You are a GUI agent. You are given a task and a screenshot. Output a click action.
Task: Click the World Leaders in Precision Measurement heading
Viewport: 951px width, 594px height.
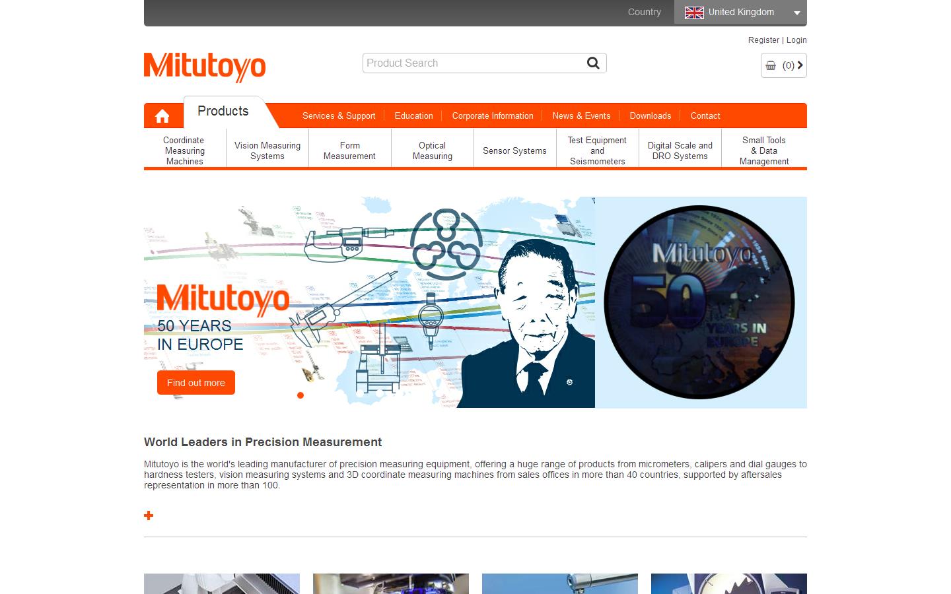click(x=263, y=442)
